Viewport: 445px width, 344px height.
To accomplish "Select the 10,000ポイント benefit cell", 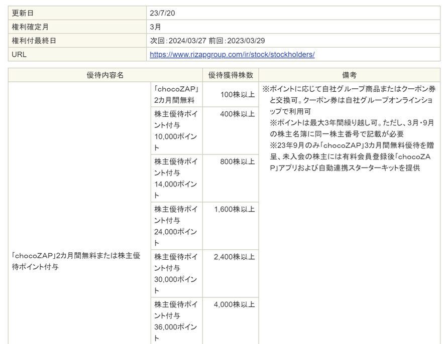I will coord(176,130).
